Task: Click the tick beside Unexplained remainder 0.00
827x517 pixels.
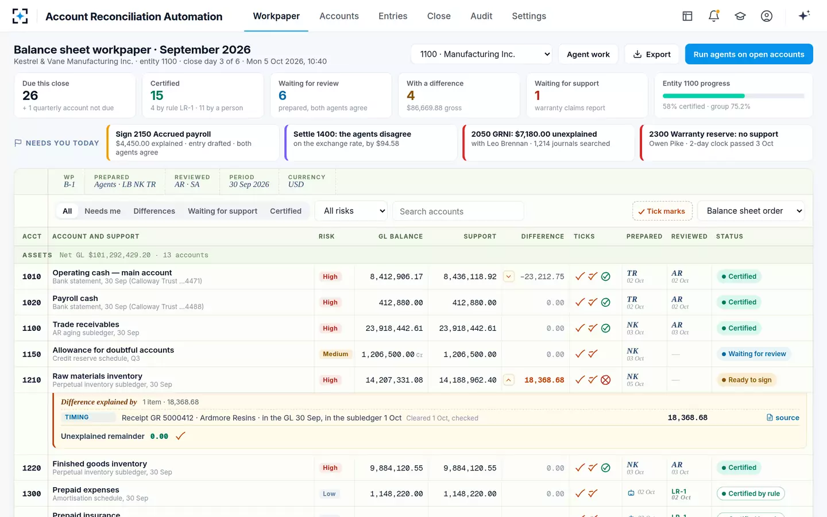Action: 180,436
